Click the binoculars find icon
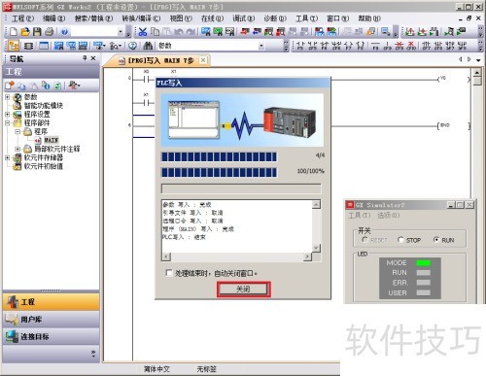486x376 pixels. tap(148, 46)
